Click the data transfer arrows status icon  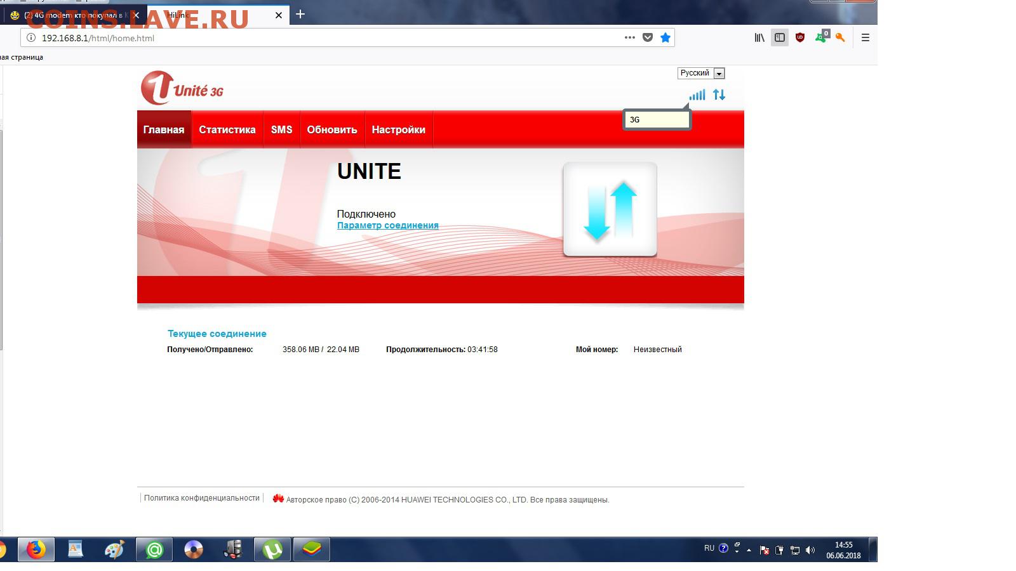point(719,95)
